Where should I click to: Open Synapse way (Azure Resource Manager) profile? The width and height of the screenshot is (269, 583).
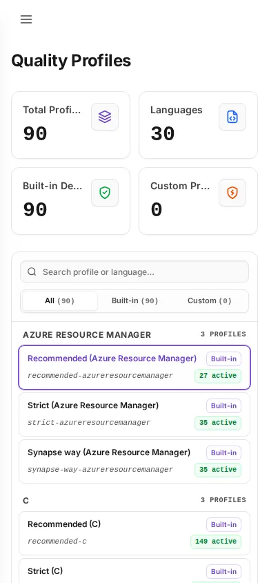tap(134, 461)
